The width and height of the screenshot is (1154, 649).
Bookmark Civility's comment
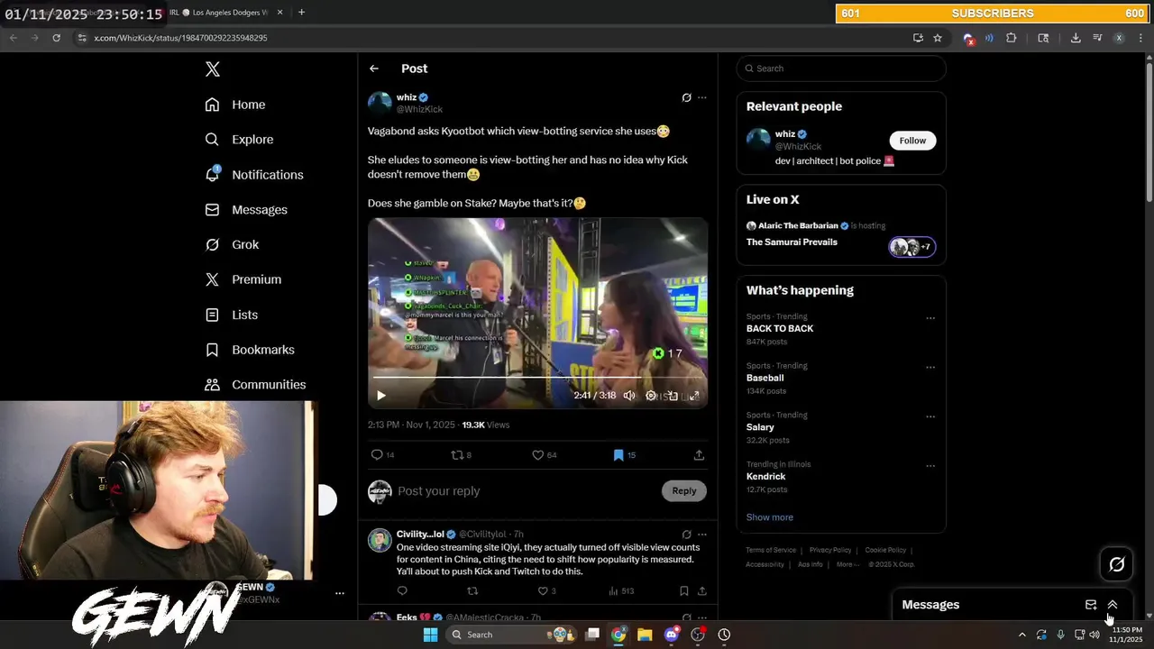coord(683,591)
